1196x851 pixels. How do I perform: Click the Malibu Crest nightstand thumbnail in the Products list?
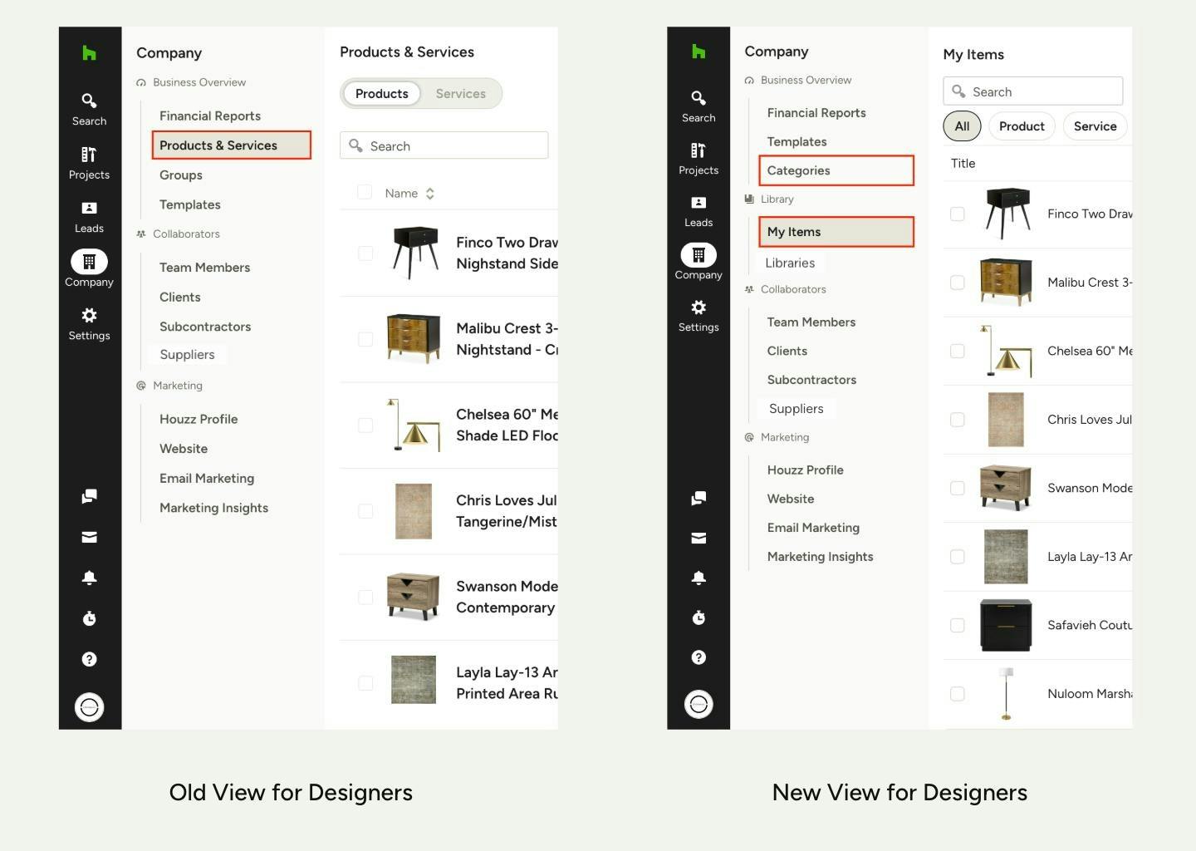pyautogui.click(x=414, y=338)
